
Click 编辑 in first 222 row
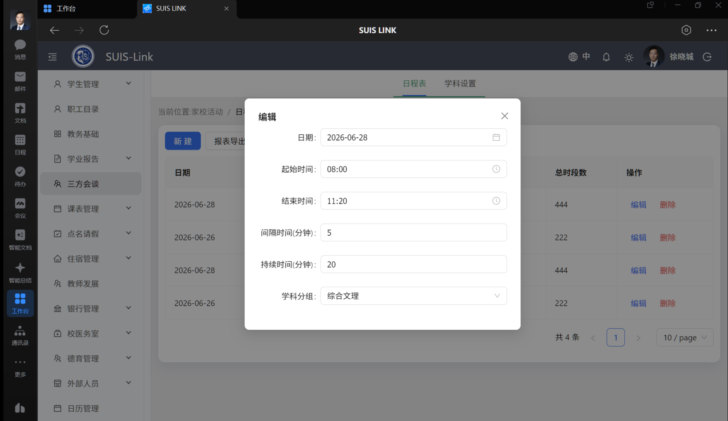click(638, 237)
